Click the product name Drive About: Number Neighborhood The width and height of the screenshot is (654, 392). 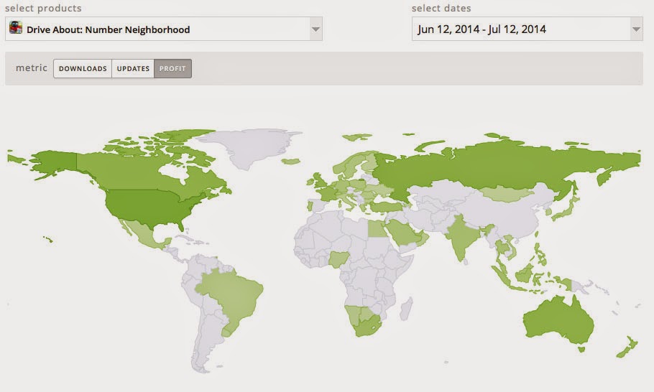click(x=108, y=29)
